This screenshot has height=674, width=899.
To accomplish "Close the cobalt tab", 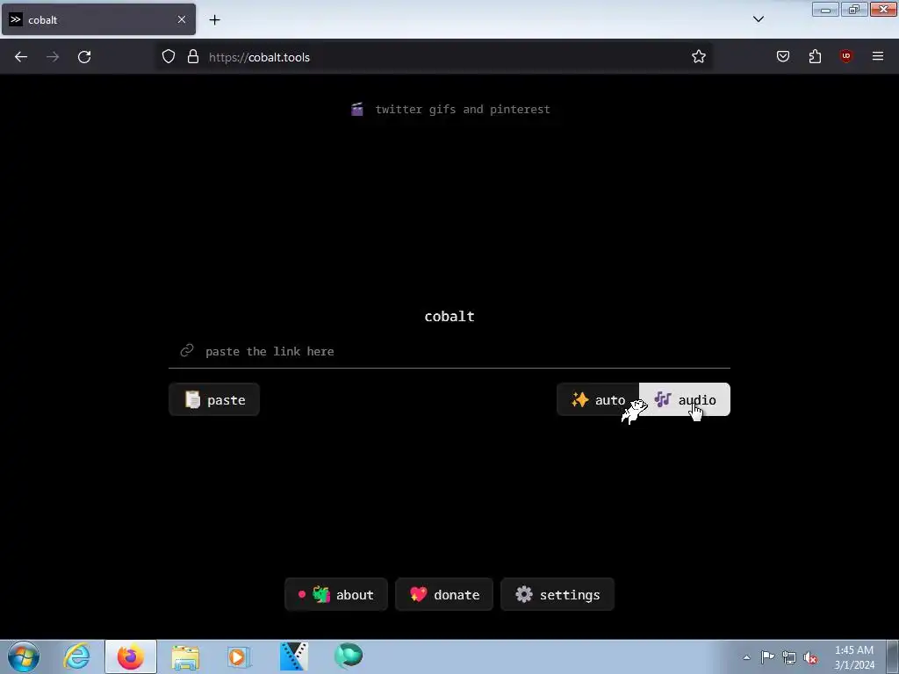I will 182,19.
